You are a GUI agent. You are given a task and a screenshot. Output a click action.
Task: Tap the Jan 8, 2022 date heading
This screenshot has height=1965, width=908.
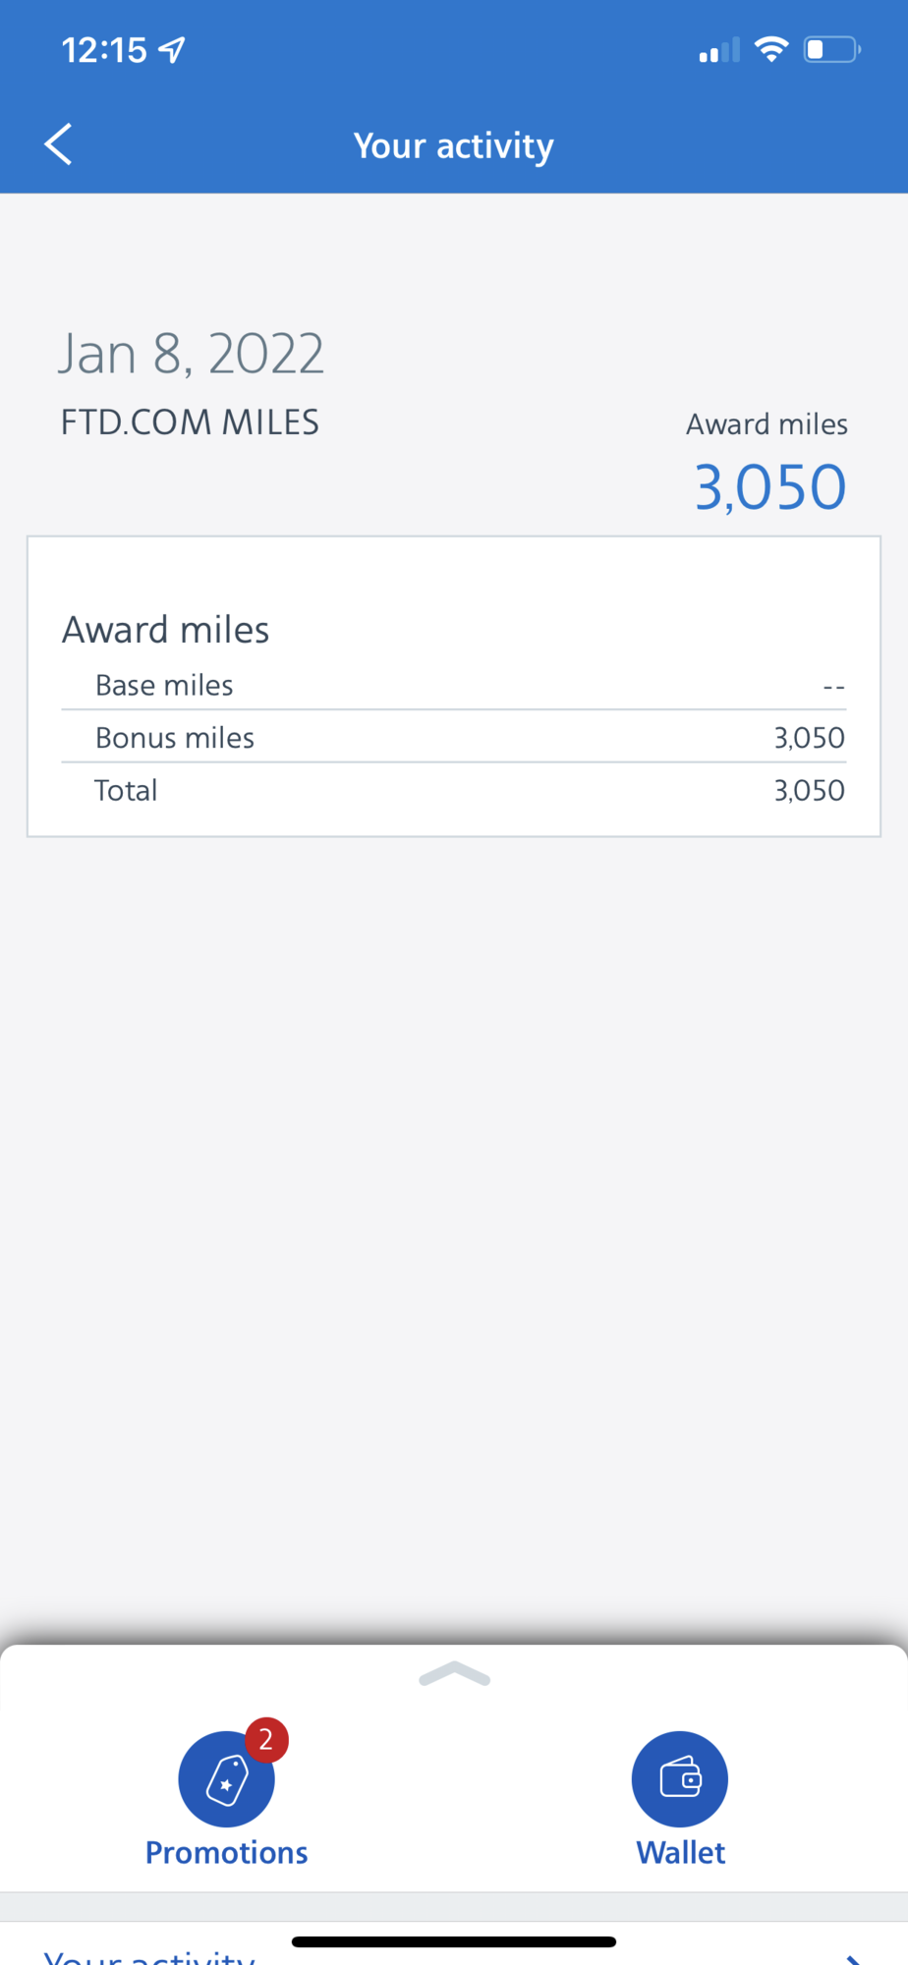click(x=191, y=354)
